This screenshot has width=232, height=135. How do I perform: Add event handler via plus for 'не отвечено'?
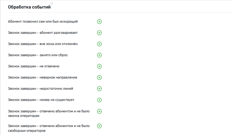click(99, 66)
